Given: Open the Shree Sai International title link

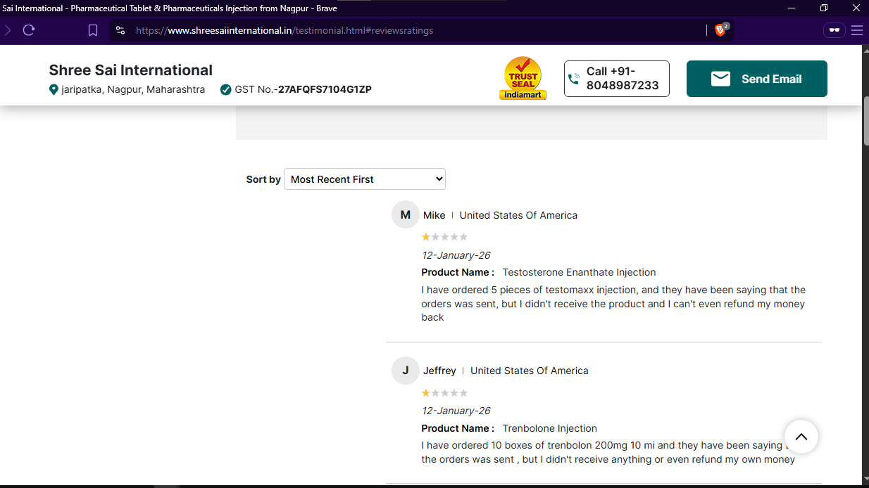Looking at the screenshot, I should click(130, 70).
